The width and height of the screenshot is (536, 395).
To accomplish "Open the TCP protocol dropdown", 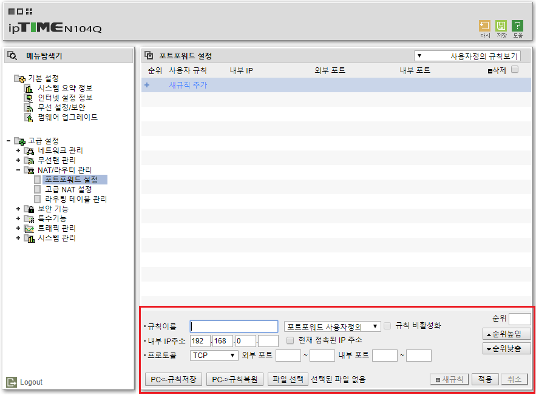I will 214,356.
